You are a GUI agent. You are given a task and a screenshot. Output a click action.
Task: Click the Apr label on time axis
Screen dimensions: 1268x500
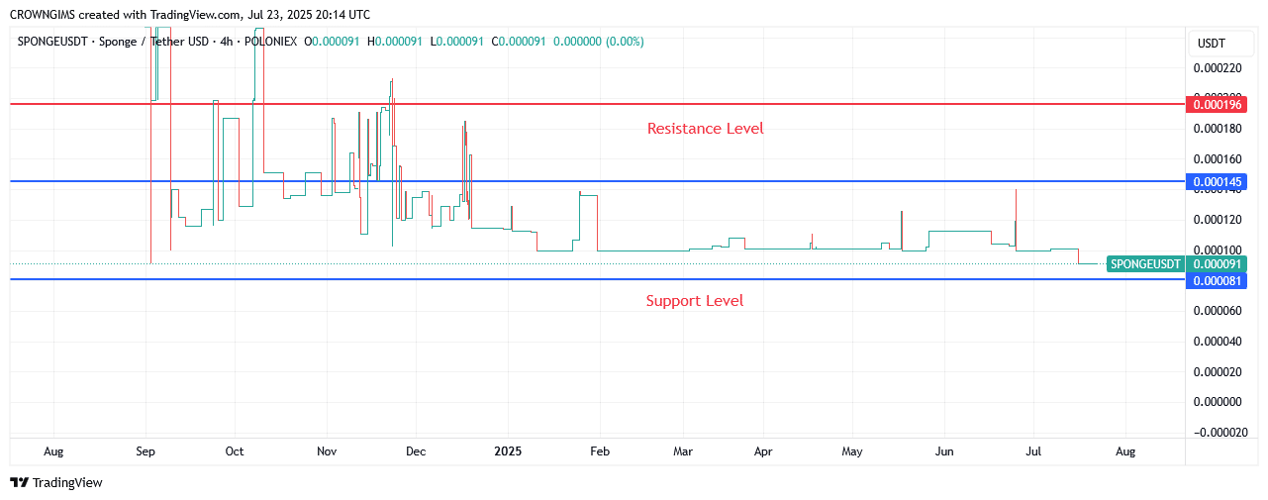point(763,451)
